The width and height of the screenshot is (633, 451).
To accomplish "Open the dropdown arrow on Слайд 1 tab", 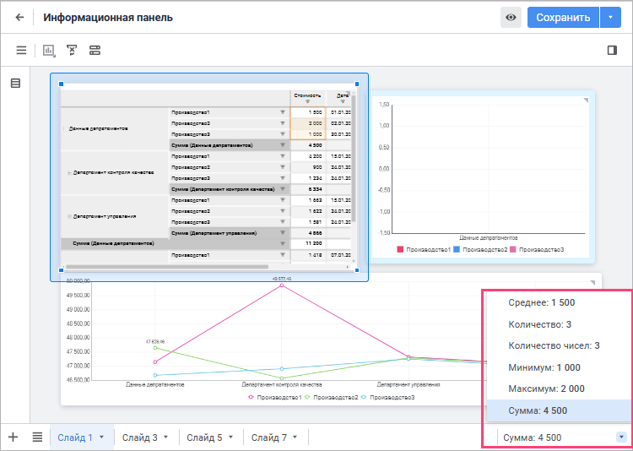I will [x=102, y=437].
